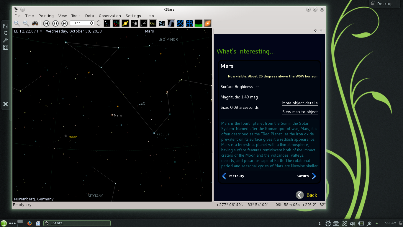Click the Back button in What's Interesting
This screenshot has width=403, height=227.
click(306, 195)
